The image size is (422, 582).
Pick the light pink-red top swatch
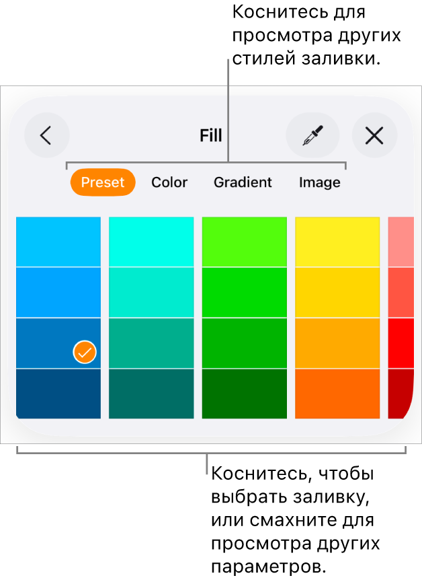pyautogui.click(x=400, y=242)
